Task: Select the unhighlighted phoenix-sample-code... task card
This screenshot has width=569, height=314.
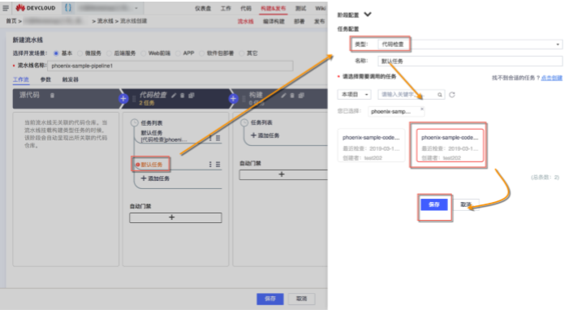Action: (x=371, y=145)
